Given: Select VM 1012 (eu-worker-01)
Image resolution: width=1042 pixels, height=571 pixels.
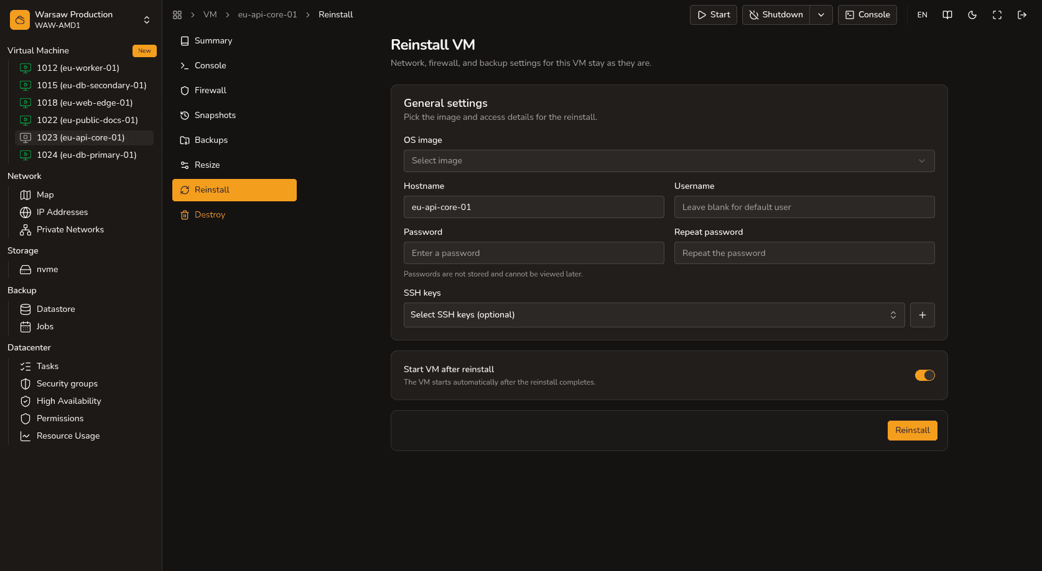Looking at the screenshot, I should pos(84,68).
